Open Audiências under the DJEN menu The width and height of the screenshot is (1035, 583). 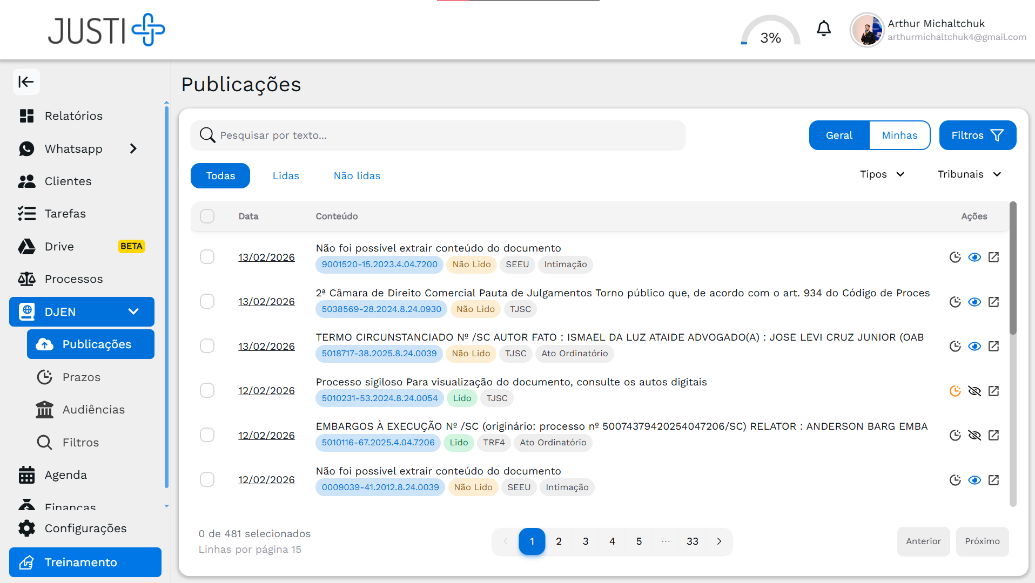pyautogui.click(x=93, y=409)
